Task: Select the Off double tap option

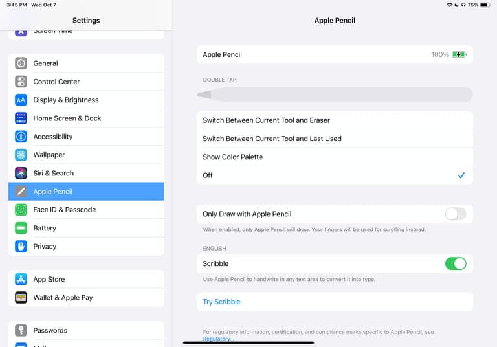Action: (x=335, y=175)
